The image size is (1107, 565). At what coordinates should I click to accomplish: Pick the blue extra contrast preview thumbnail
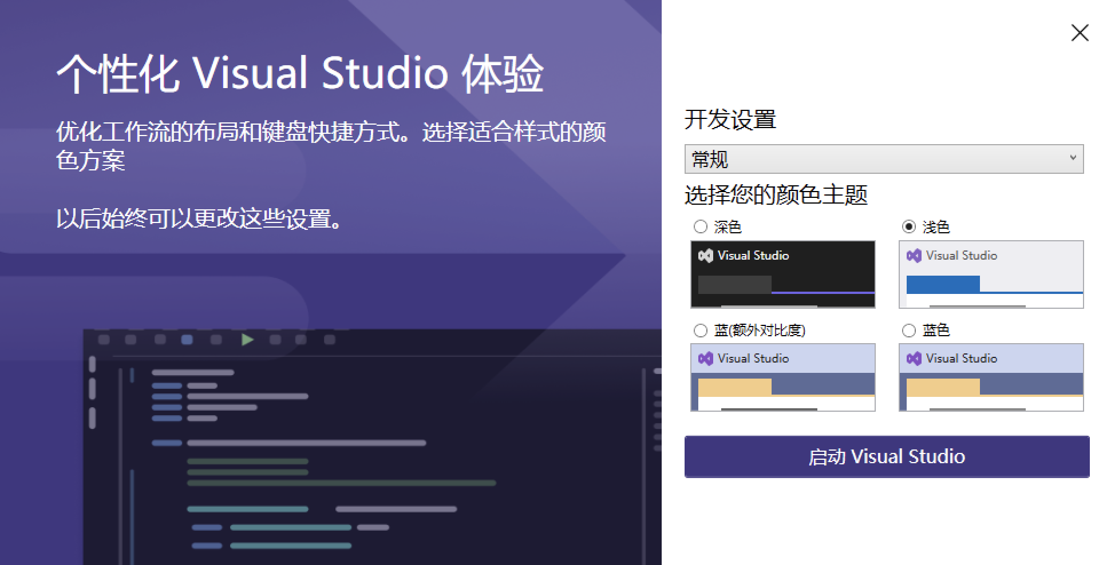click(x=783, y=377)
